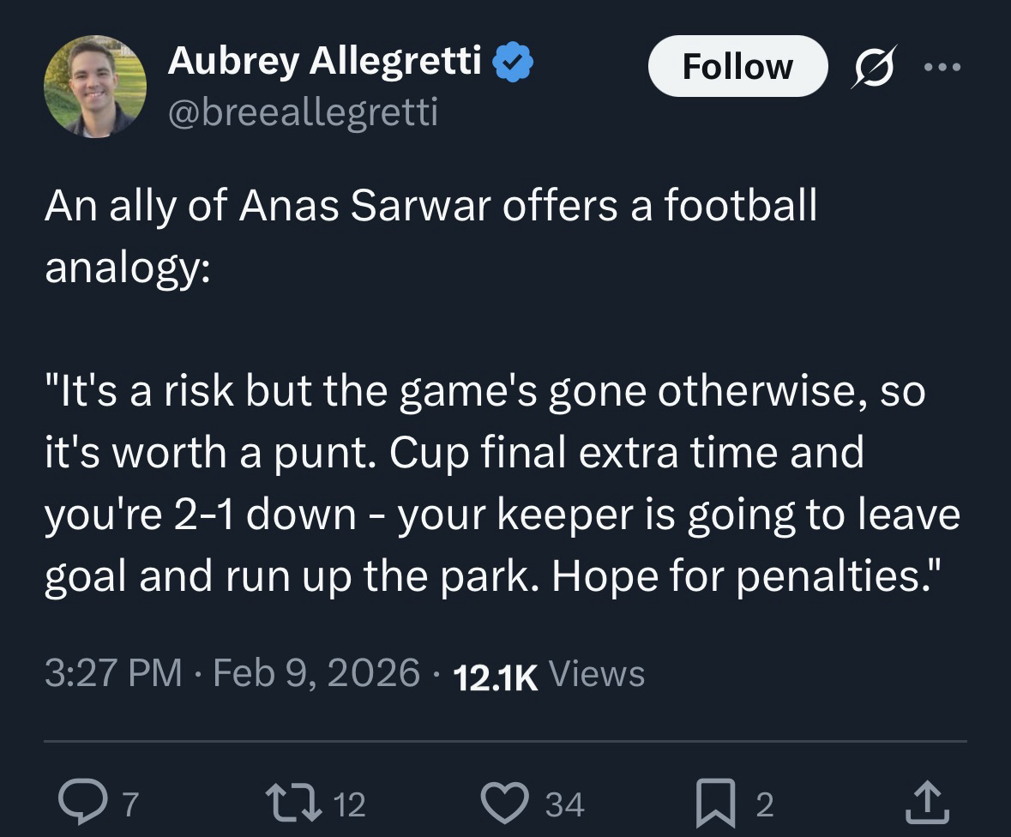Click the bookmark count of 2
1011x837 pixels.
click(764, 804)
